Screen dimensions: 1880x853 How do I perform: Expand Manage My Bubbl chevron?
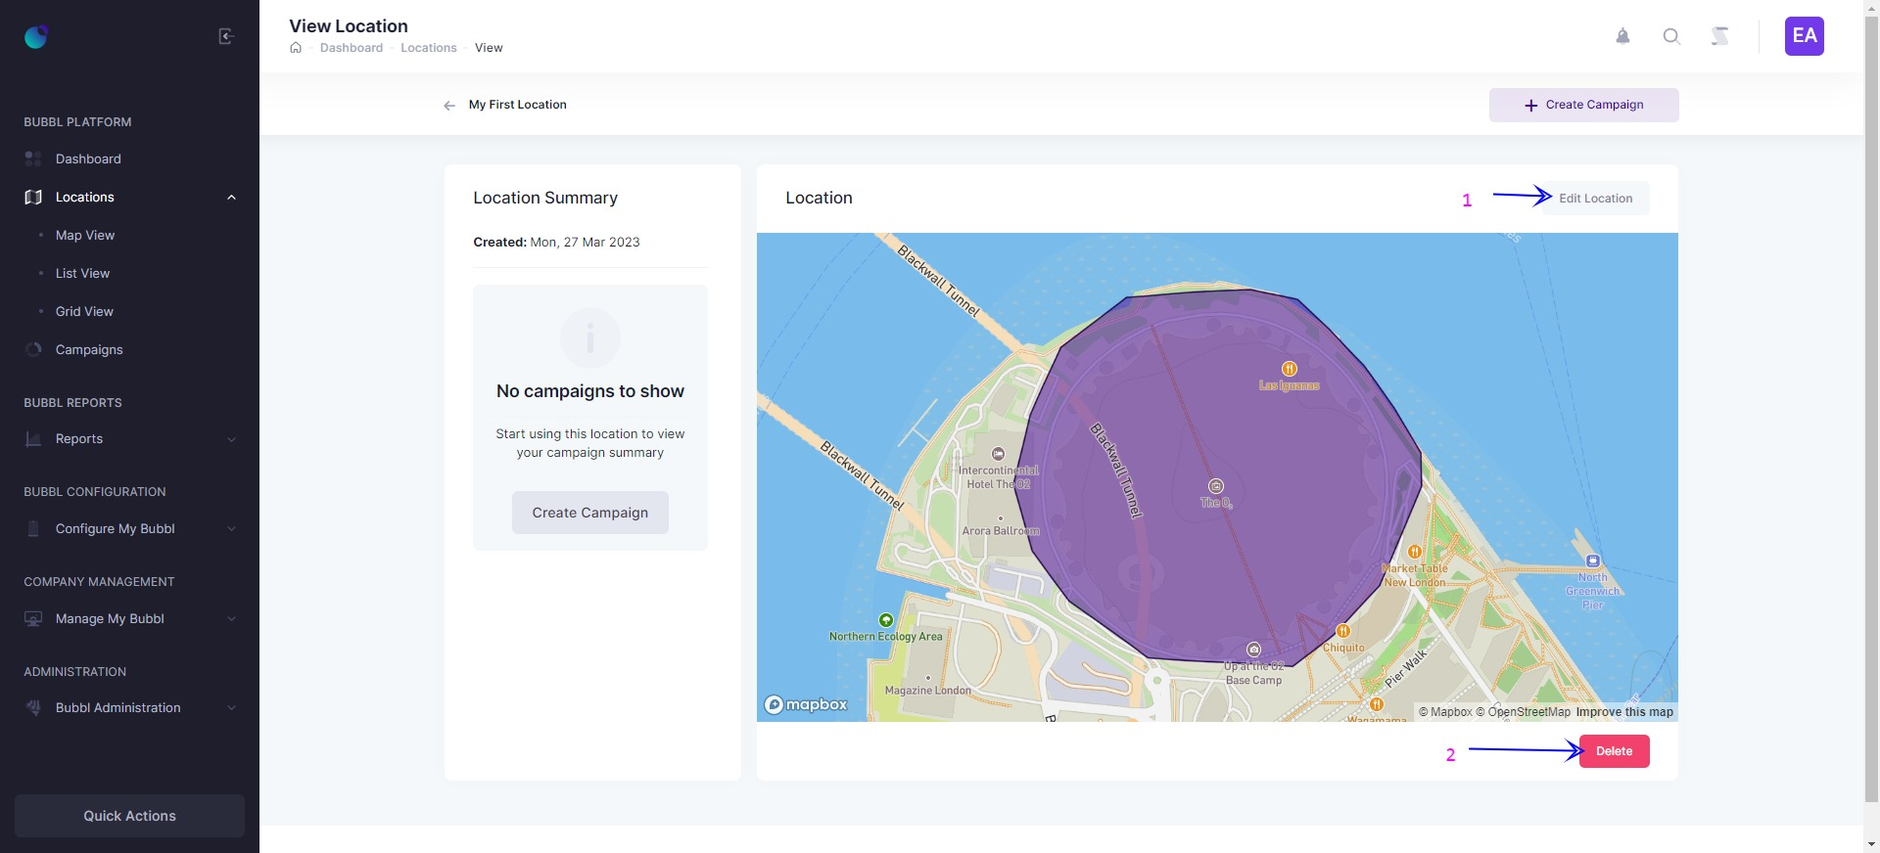pyautogui.click(x=232, y=618)
